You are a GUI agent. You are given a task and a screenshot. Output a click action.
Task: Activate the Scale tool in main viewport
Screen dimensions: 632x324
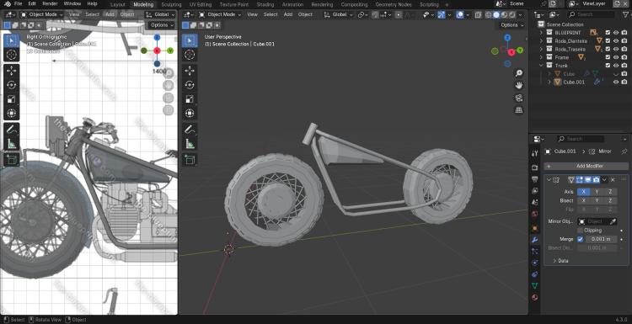(x=190, y=99)
